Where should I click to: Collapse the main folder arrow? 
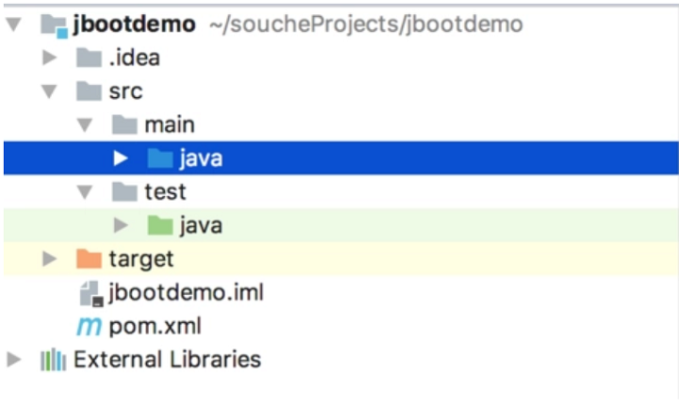tap(85, 125)
